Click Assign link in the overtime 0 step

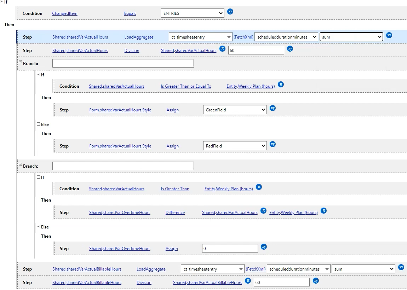click(172, 249)
